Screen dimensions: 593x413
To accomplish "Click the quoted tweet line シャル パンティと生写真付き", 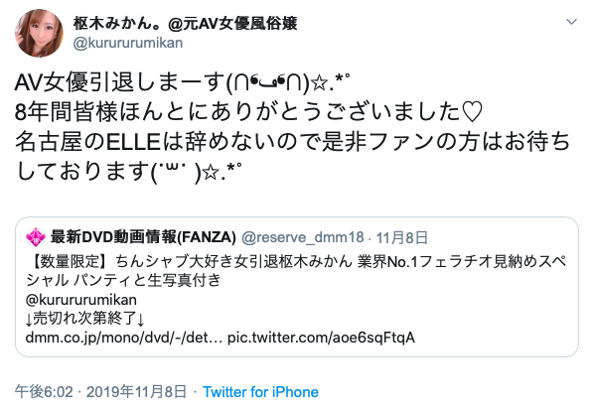I will click(123, 280).
